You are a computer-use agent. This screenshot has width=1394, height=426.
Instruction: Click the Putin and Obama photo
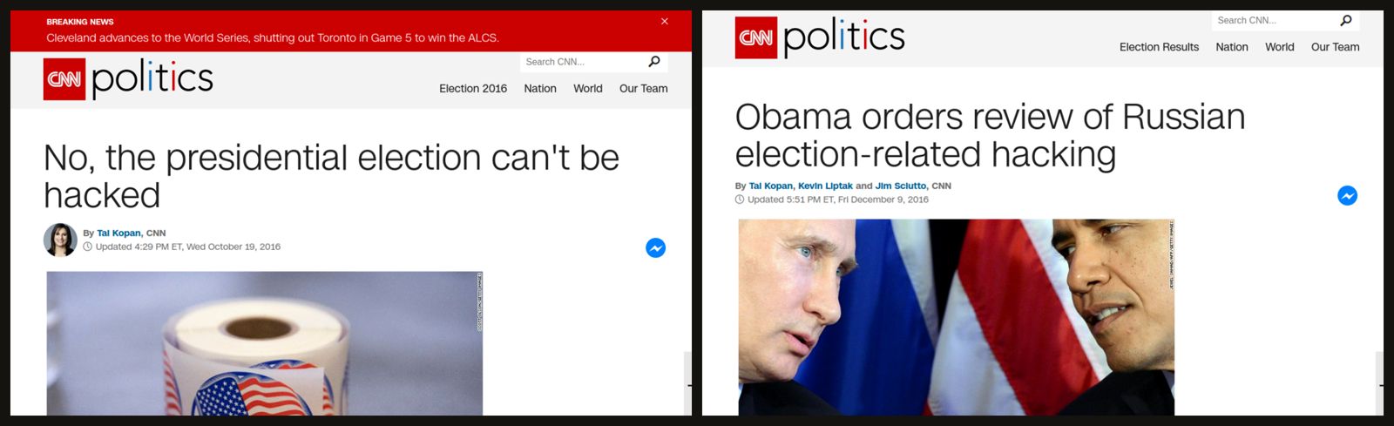pos(957,317)
